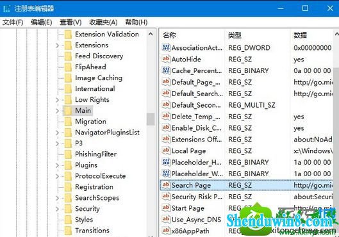Select the Migration folder icon
Viewport: 339px width, 237px height.
69,122
